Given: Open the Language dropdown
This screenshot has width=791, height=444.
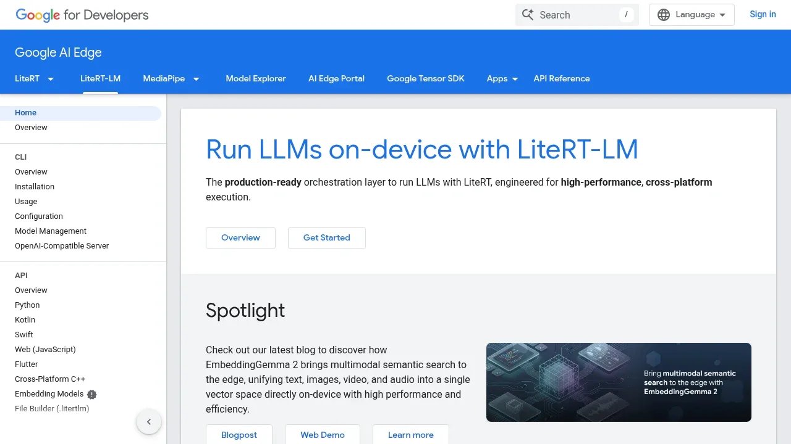Looking at the screenshot, I should [x=692, y=15].
